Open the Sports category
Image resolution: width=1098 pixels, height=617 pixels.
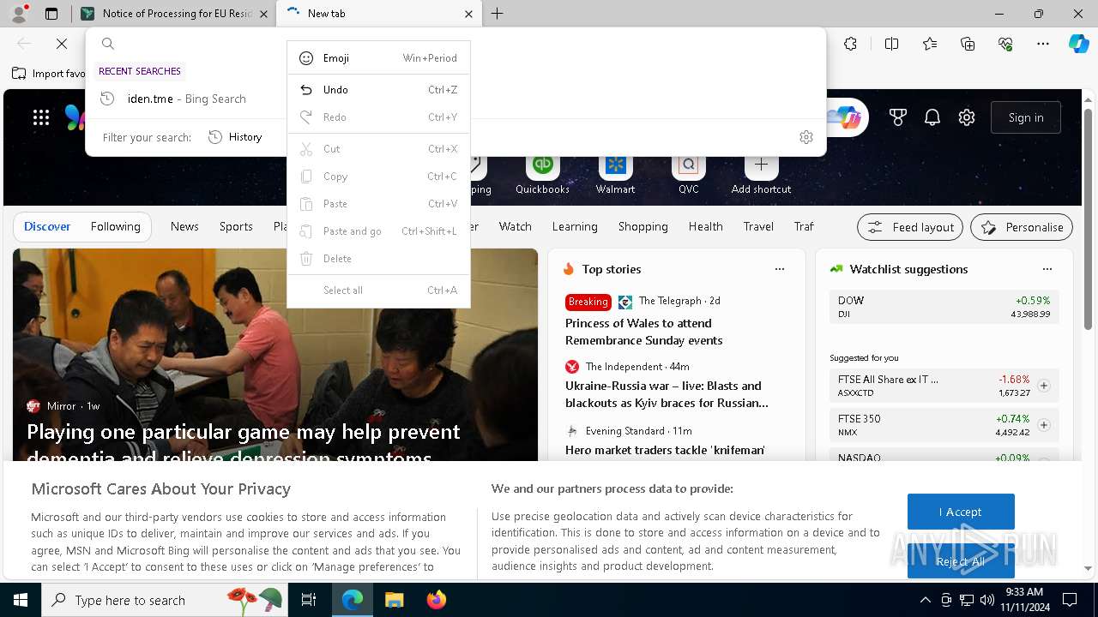(x=236, y=226)
